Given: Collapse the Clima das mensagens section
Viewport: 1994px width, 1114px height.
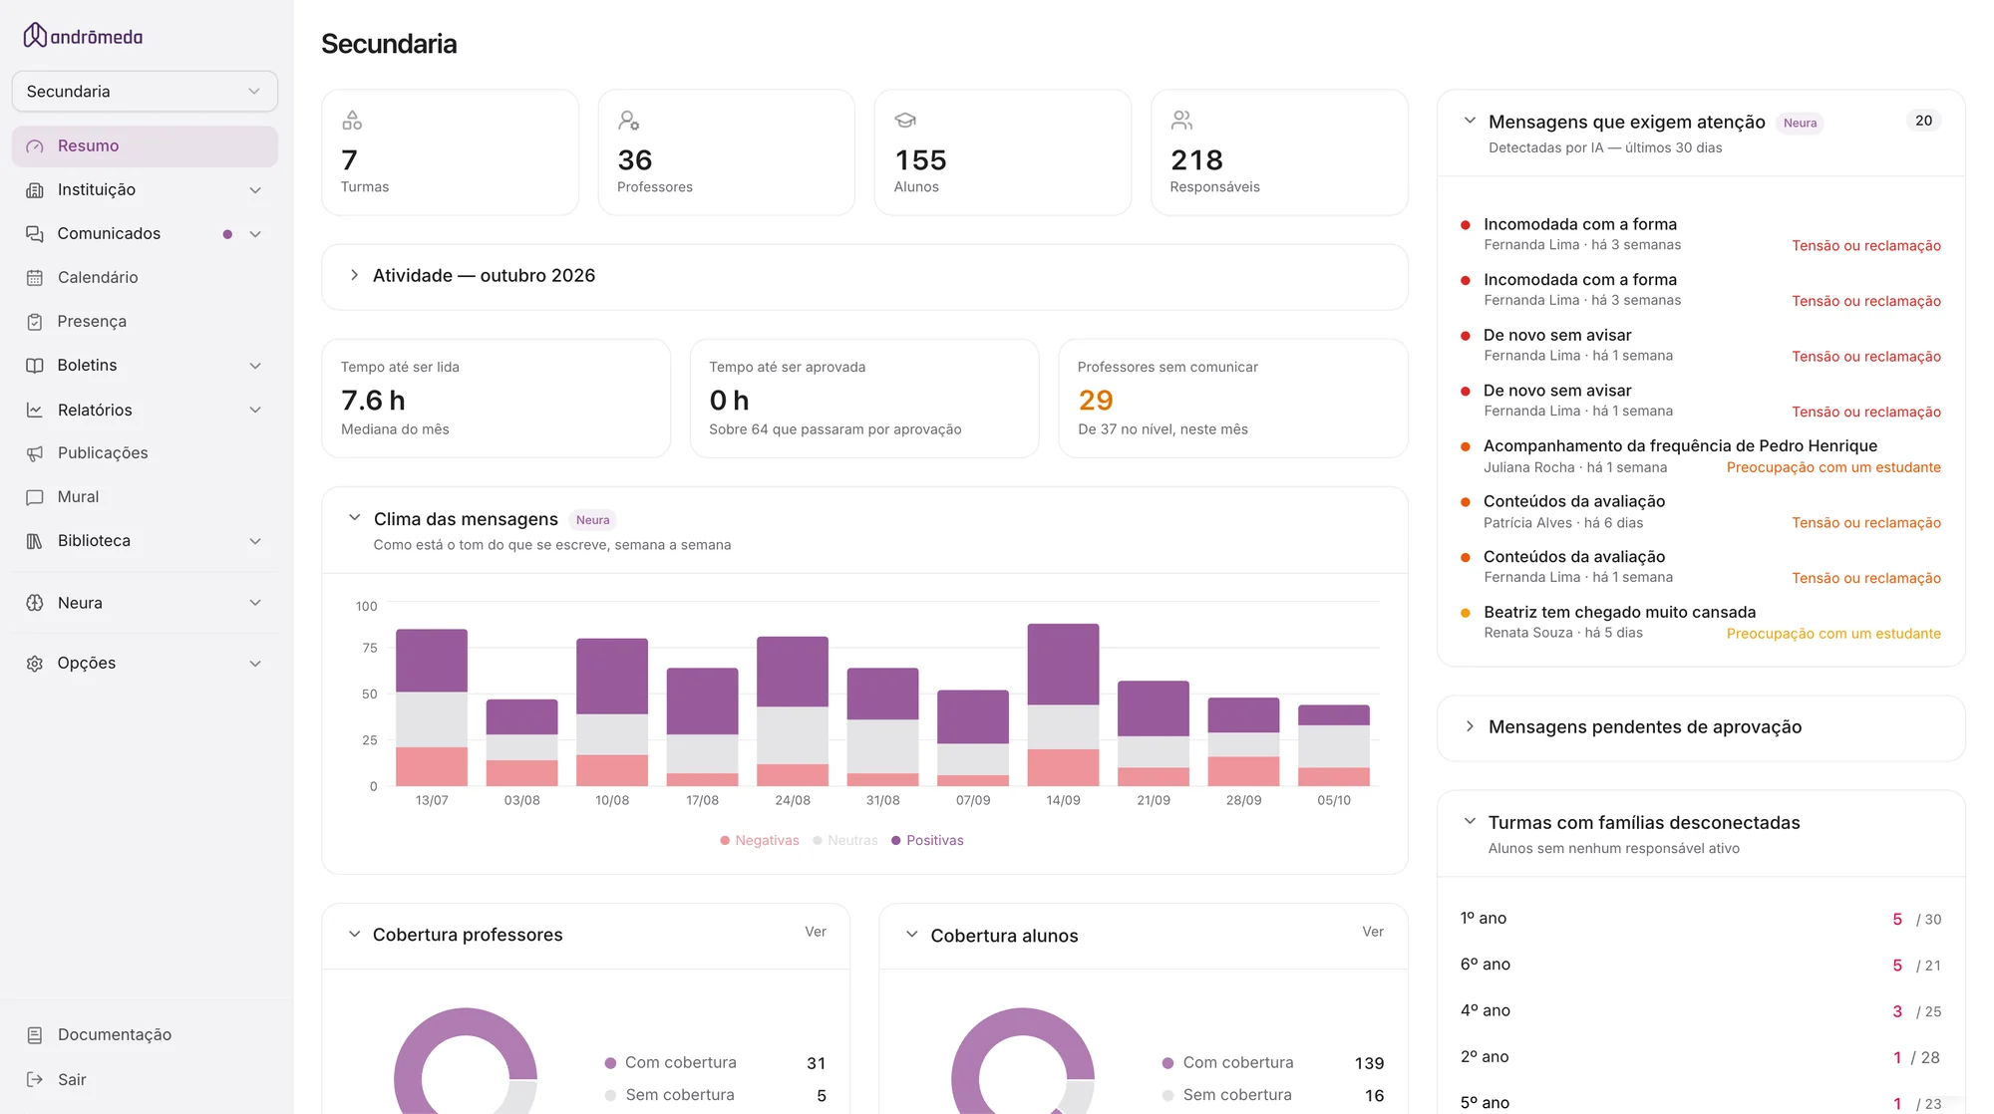Looking at the screenshot, I should click(354, 518).
